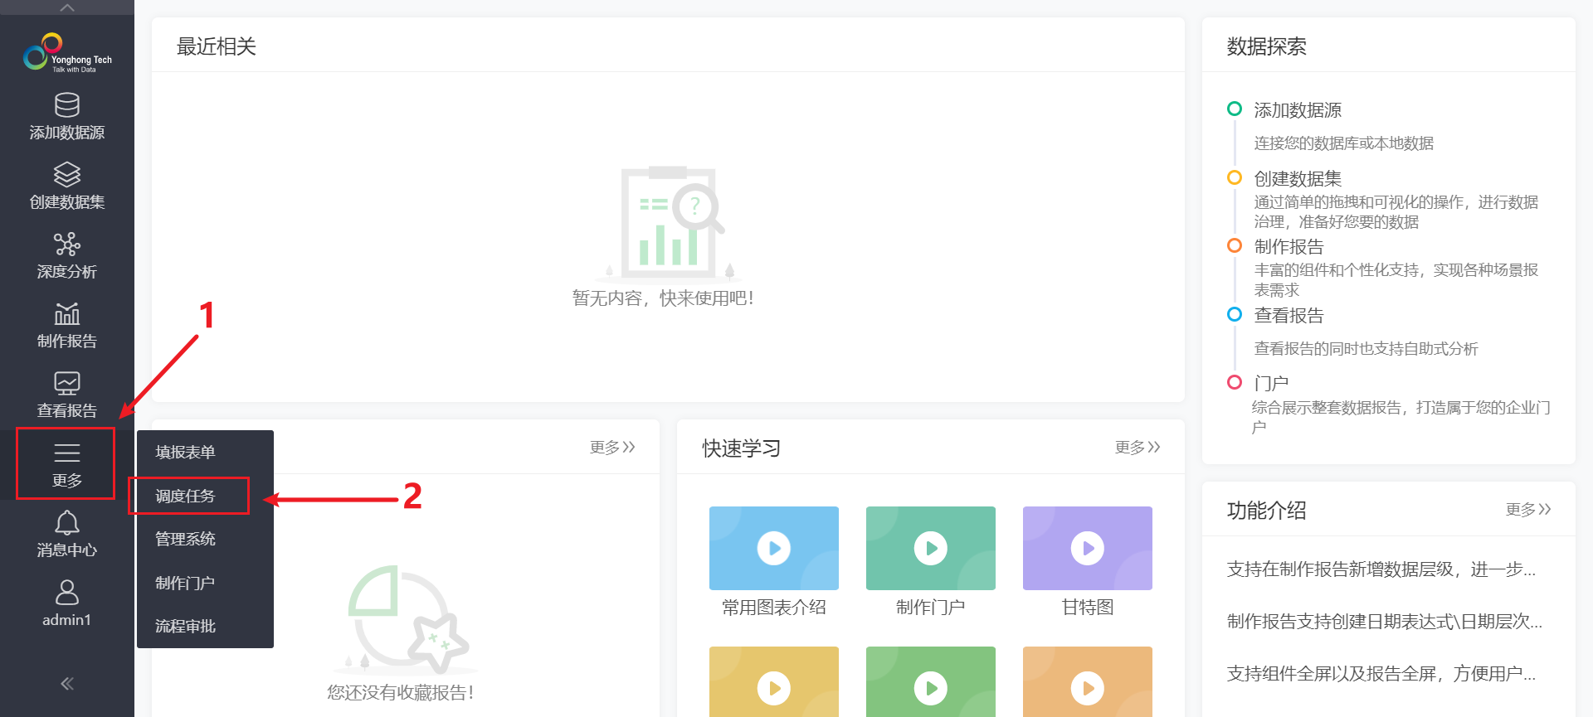Click the 您还没有收藏报告 empty illustration
The height and width of the screenshot is (717, 1593).
[406, 620]
